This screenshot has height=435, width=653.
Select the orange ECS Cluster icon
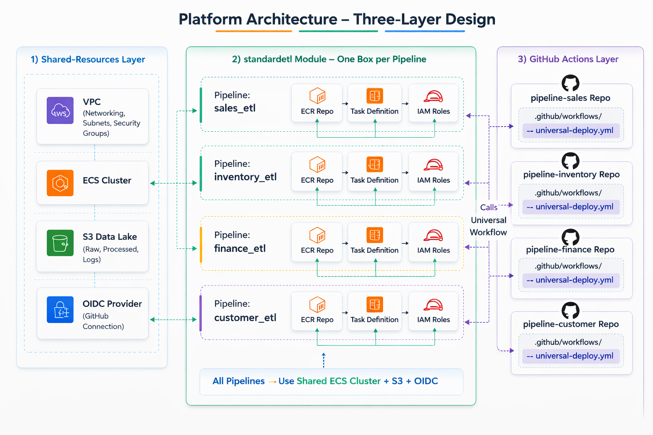click(x=60, y=183)
